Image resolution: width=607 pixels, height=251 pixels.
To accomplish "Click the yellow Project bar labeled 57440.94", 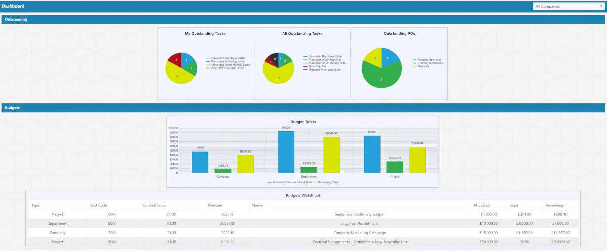I will pos(418,160).
